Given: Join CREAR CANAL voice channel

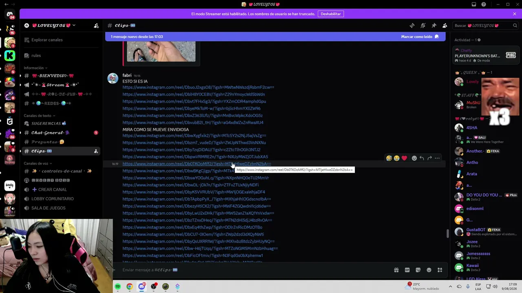Looking at the screenshot, I should [x=61, y=190].
